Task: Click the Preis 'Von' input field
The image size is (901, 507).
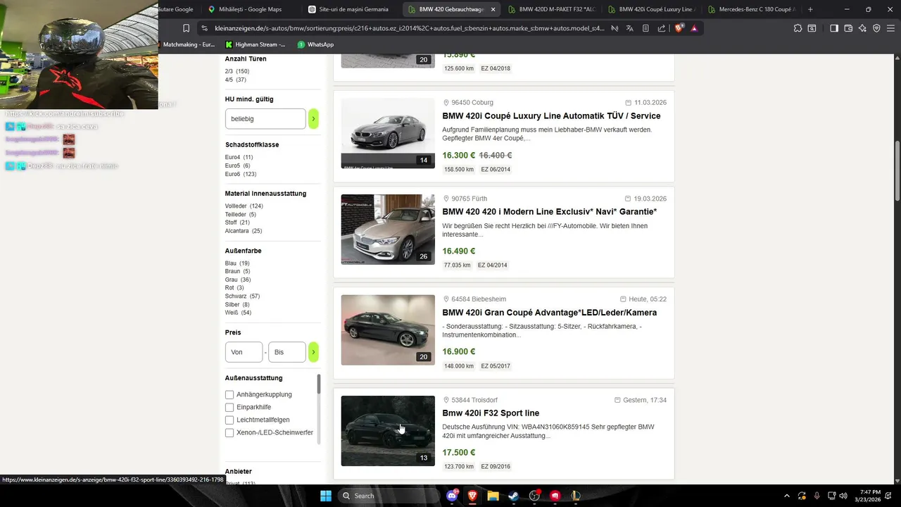Action: tap(244, 352)
